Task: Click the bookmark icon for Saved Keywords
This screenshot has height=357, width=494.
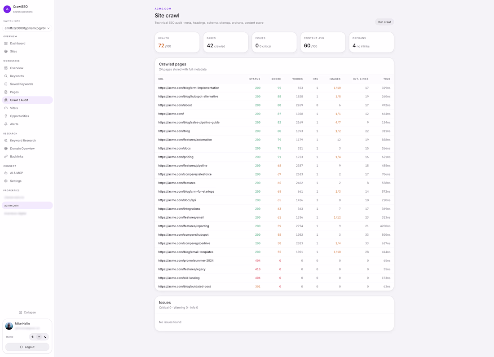Action: [x=6, y=84]
